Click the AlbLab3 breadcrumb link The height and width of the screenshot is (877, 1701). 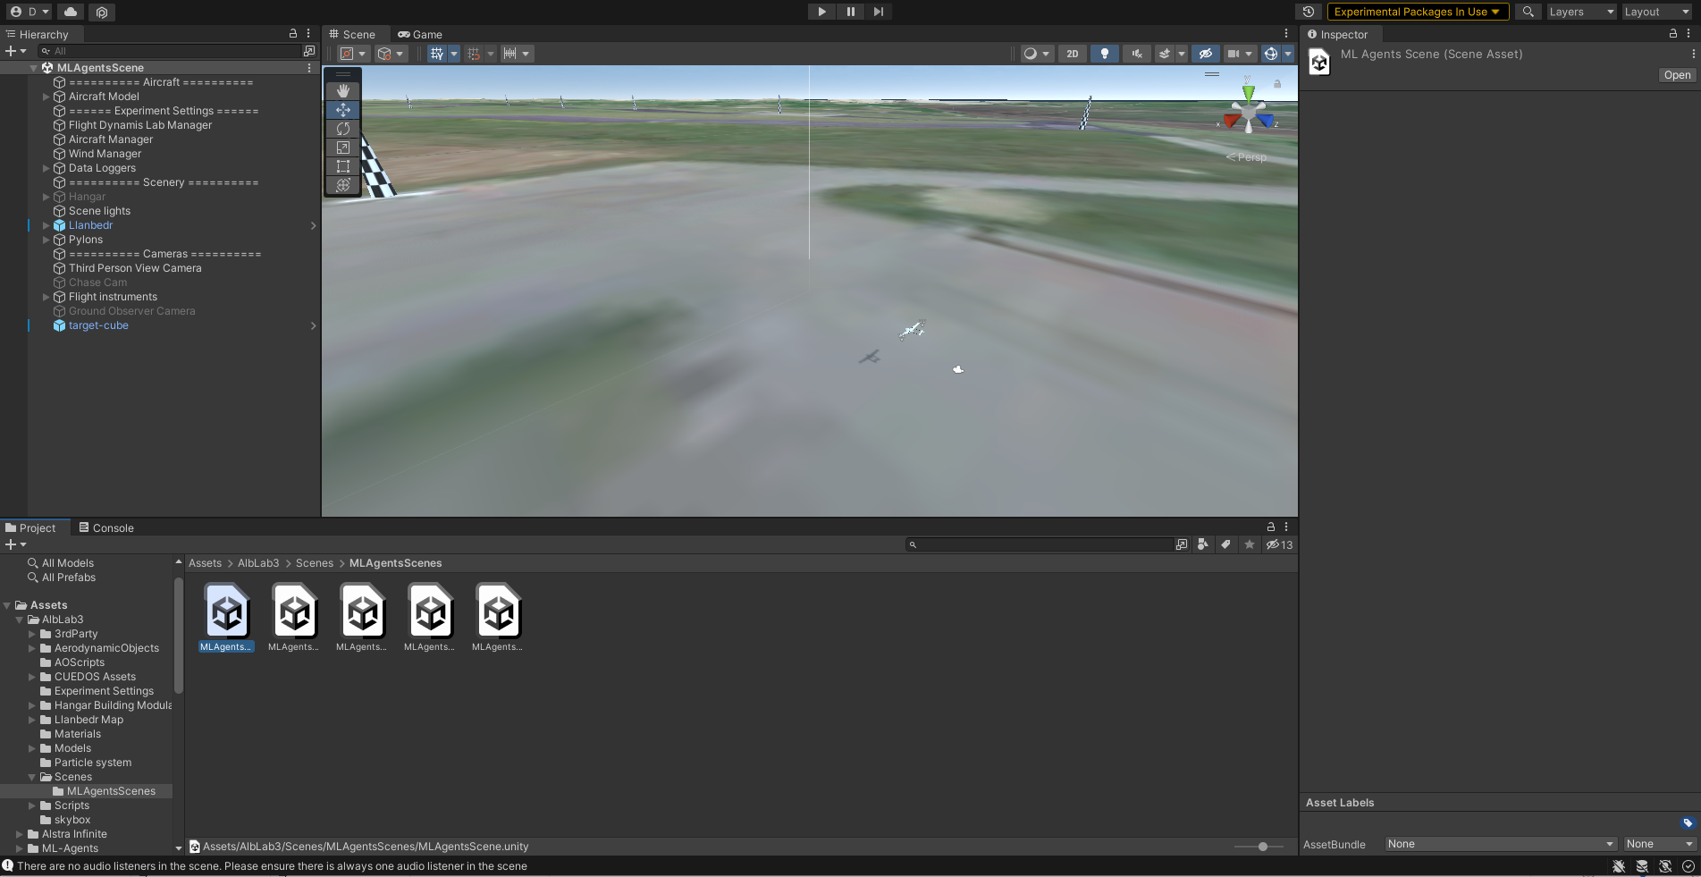[x=258, y=563]
